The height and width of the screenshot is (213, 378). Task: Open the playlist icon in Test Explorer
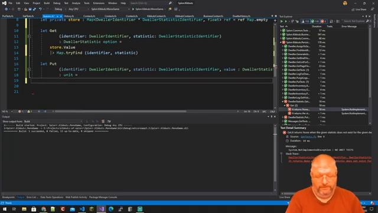(332, 21)
